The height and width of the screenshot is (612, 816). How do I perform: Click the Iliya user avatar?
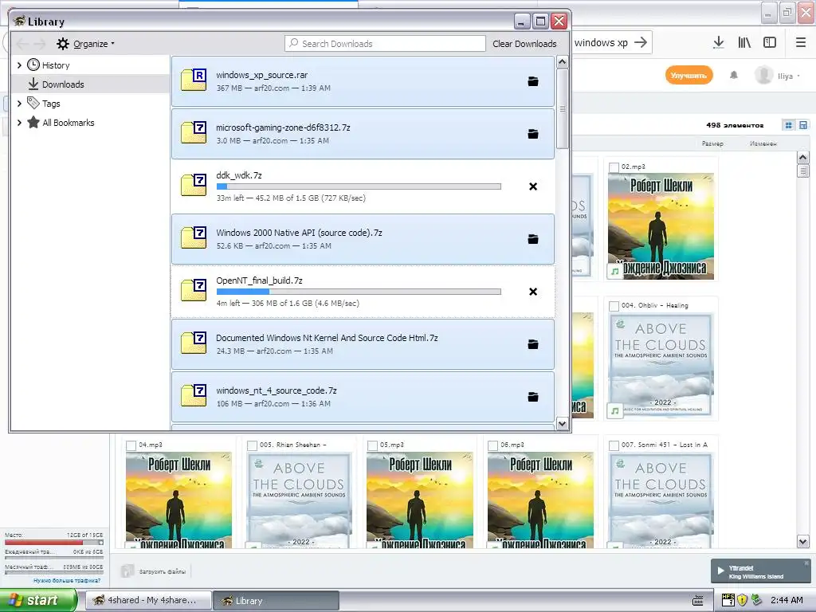click(x=764, y=76)
